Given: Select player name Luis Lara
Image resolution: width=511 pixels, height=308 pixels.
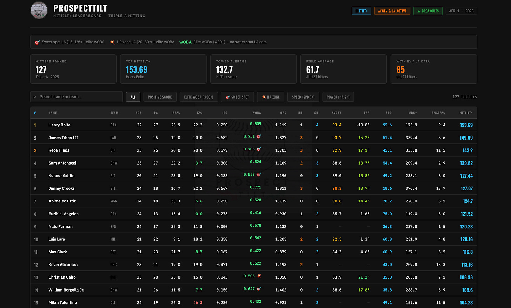Looking at the screenshot, I should click(x=57, y=239).
